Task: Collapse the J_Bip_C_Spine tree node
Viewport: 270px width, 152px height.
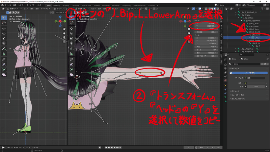Action: coord(236,15)
